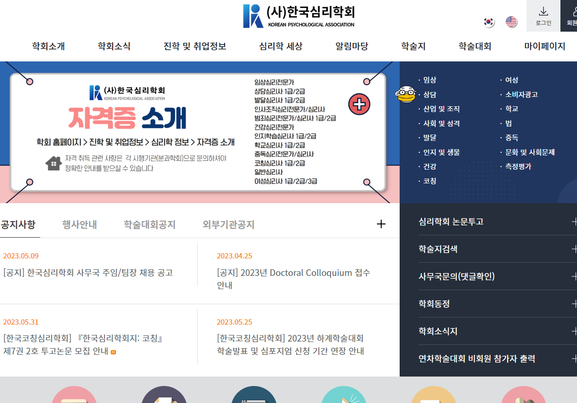The width and height of the screenshot is (577, 403).
Task: Click the date 2023.05.31
Action: click(x=21, y=322)
